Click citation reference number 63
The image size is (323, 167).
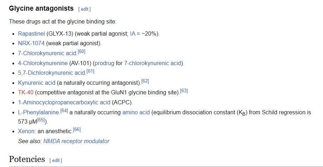[184, 91]
